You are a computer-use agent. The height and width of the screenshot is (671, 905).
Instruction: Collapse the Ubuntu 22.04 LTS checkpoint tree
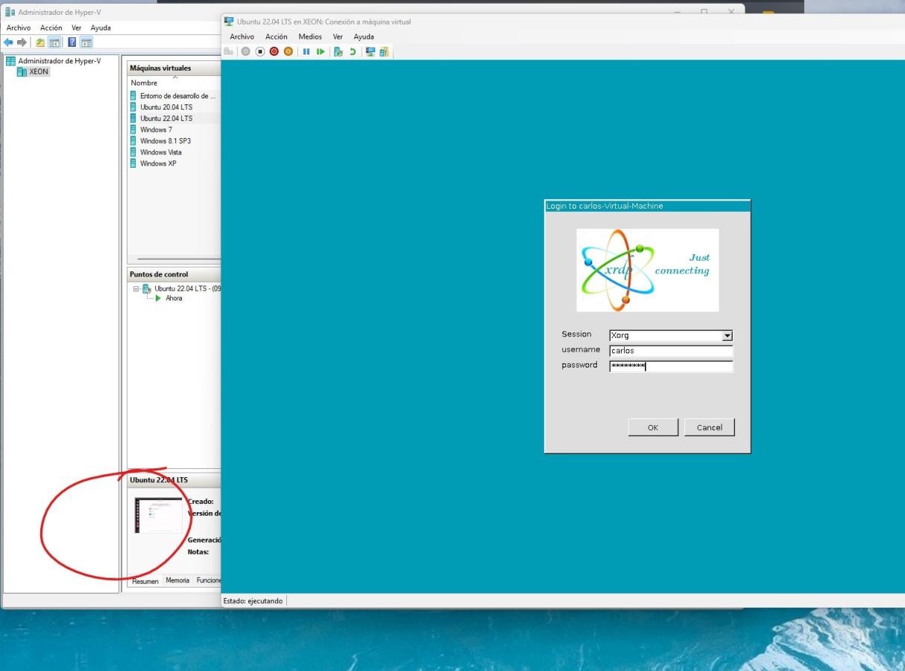click(x=136, y=289)
